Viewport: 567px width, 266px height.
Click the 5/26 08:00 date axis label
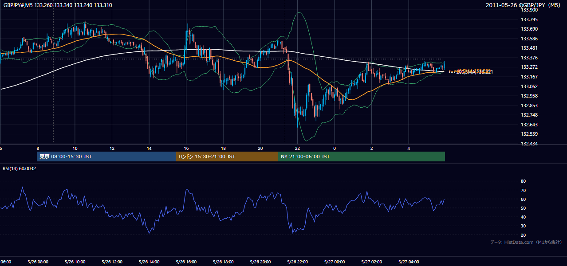tap(38, 262)
